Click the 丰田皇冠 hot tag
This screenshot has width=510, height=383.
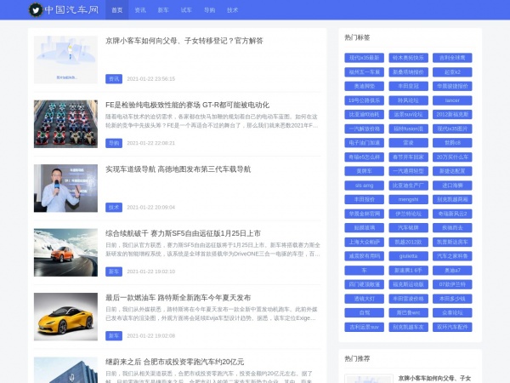[408, 86]
